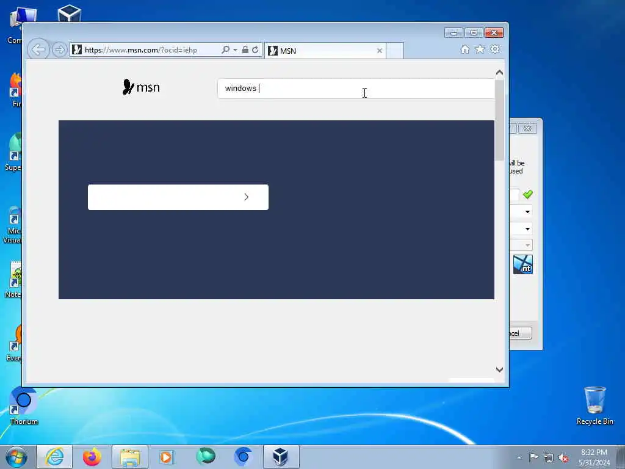
Task: Open the Windows Start menu
Action: (16, 457)
